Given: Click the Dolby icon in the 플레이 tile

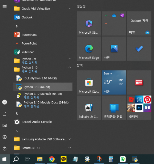Looking at the screenshot, I should 147,108.
